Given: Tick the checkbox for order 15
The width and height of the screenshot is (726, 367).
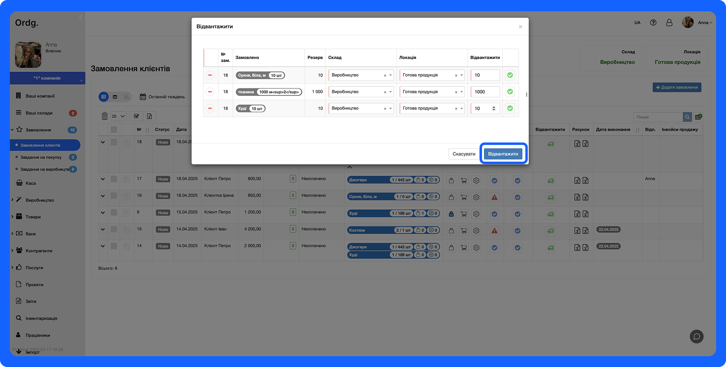Looking at the screenshot, I should [114, 229].
